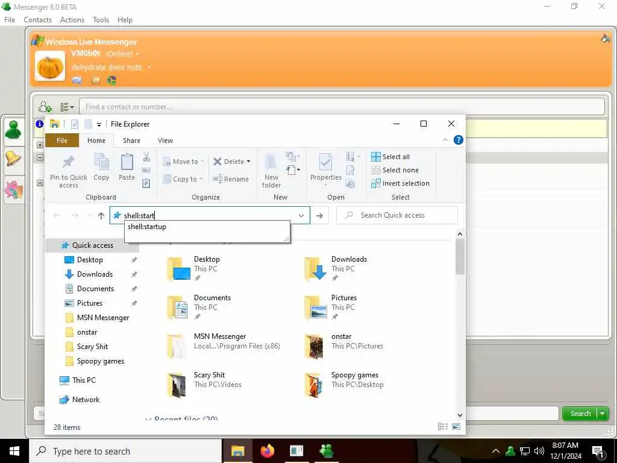This screenshot has width=617, height=463.
Task: Click Invert selection in the ribbon
Action: pyautogui.click(x=400, y=183)
